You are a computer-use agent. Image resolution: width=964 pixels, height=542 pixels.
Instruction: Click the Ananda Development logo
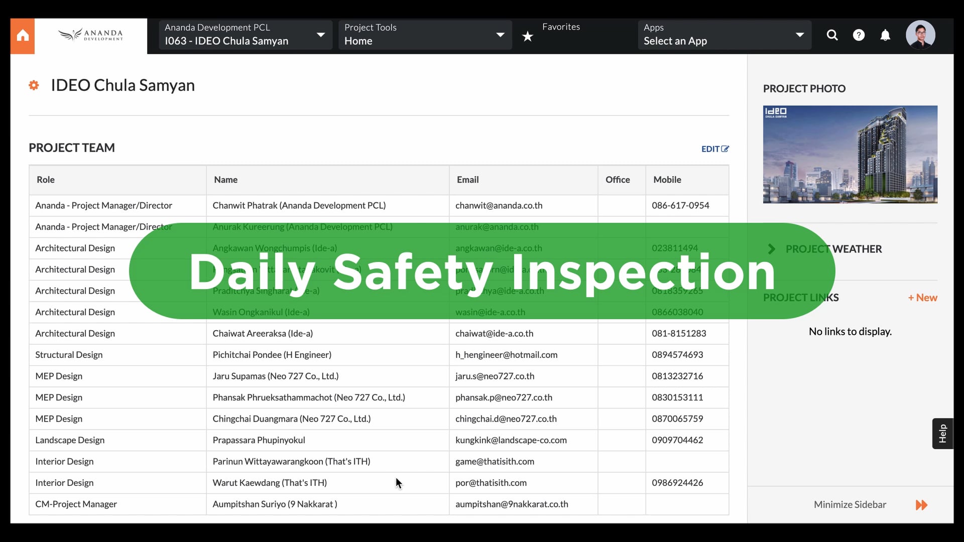pyautogui.click(x=90, y=35)
